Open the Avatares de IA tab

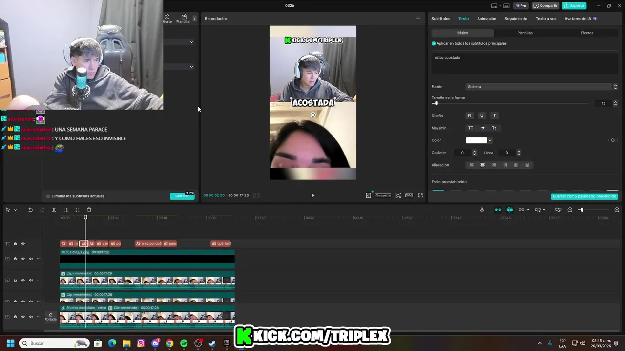tap(580, 19)
